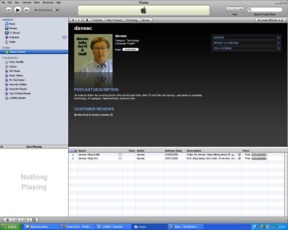Click the next track fast-forward button
The image size is (288, 230).
click(x=26, y=10)
